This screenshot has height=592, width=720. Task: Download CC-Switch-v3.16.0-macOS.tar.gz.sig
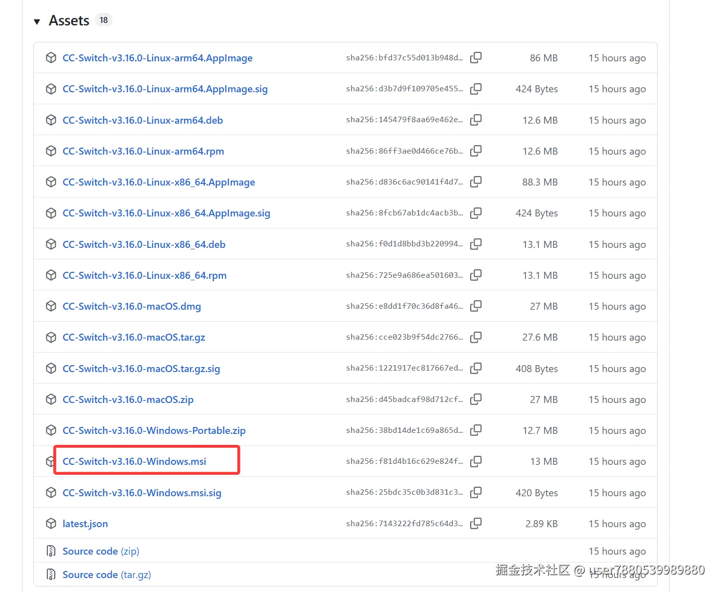(x=141, y=369)
